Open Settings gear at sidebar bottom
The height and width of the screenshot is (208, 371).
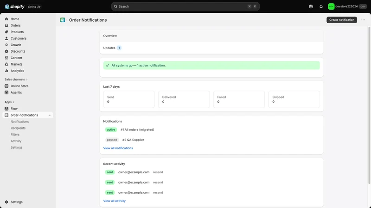6,202
